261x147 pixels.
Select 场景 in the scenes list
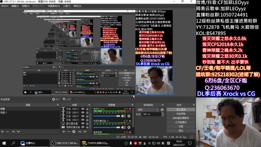point(30,109)
